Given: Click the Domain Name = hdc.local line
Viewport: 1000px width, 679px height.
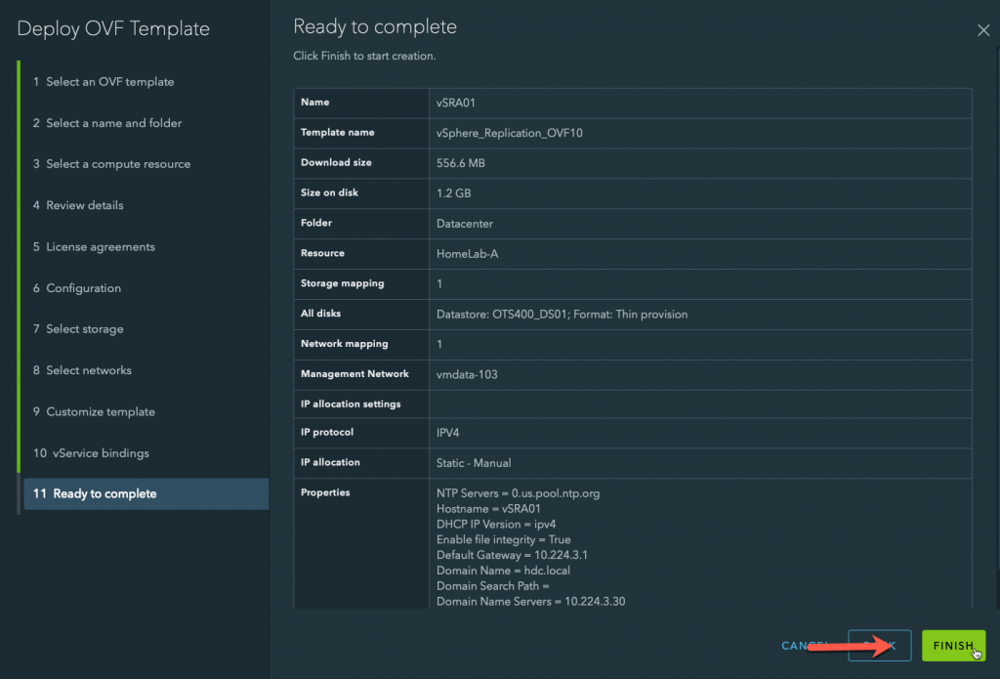Looking at the screenshot, I should point(503,571).
